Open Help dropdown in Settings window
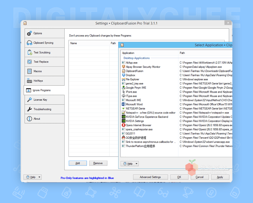Image resolution: width=253 pixels, height=203 pixels. tap(33, 177)
